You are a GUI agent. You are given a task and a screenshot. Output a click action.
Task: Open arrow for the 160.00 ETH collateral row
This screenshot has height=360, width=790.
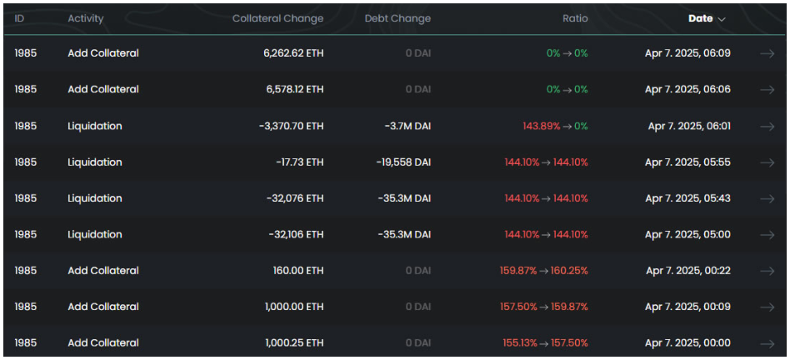point(767,271)
